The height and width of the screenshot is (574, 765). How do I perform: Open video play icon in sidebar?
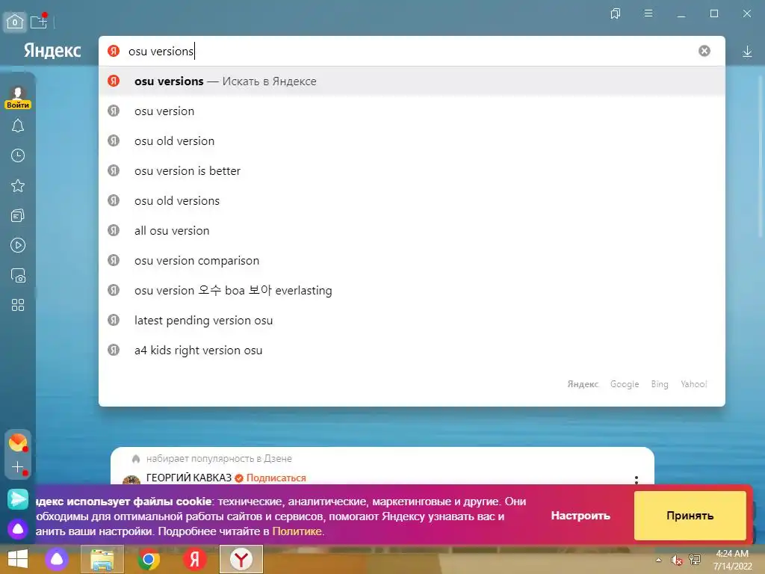coord(18,245)
